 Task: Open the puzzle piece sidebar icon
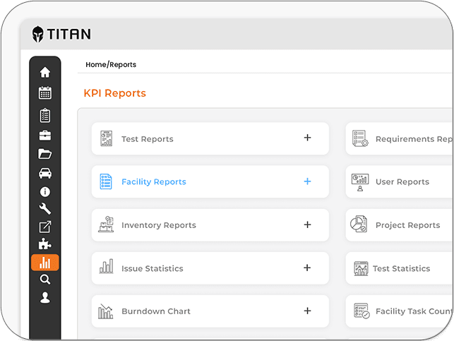point(45,244)
